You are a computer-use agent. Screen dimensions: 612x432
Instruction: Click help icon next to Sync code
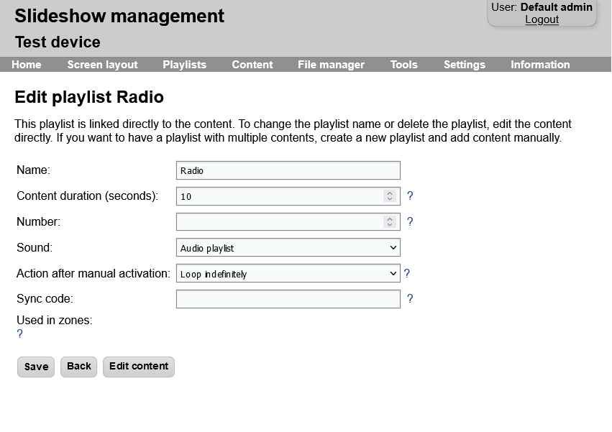[410, 299]
